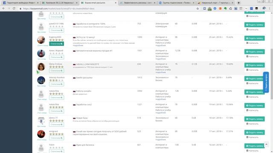Screen dimensions: 273x153
Task: Switch to the Уверенный старт tab
Action: 215,3
